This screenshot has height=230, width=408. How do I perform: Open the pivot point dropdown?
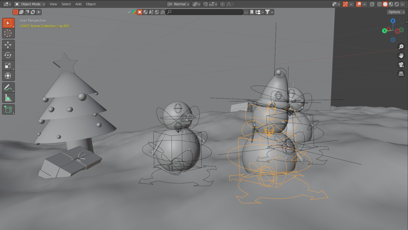point(196,4)
